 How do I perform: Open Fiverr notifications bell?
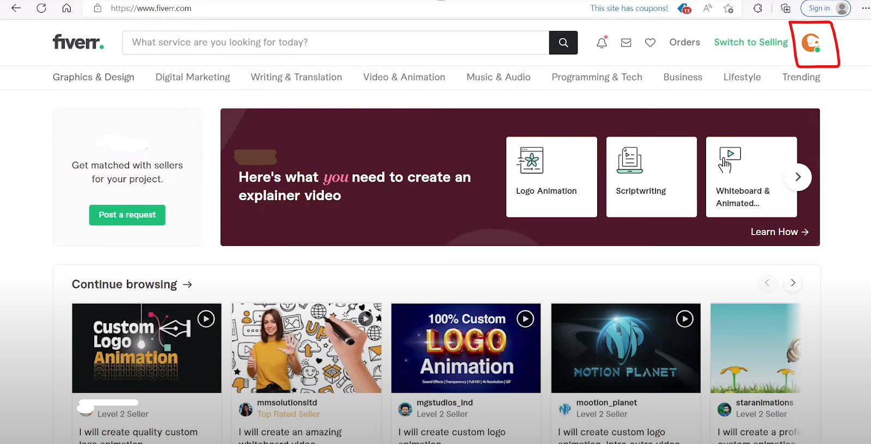pos(602,42)
